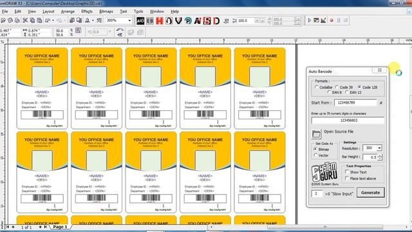Enable the Place text above checkbox
This screenshot has height=232, width=412.
pos(347,178)
